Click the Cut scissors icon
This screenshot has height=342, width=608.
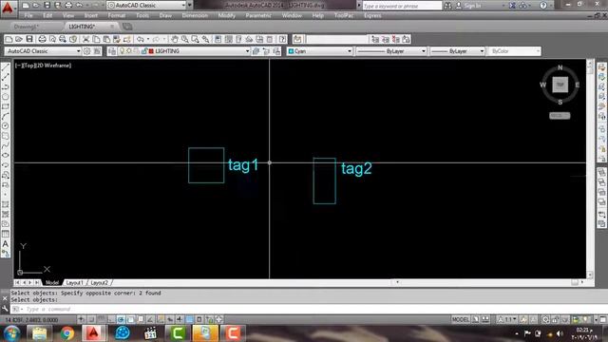coord(85,39)
